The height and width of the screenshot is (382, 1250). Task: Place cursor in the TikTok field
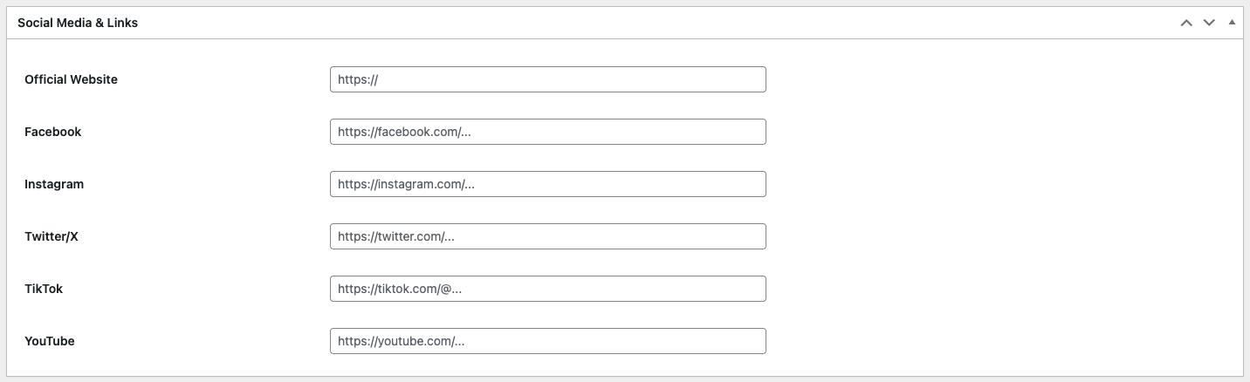[x=547, y=289]
